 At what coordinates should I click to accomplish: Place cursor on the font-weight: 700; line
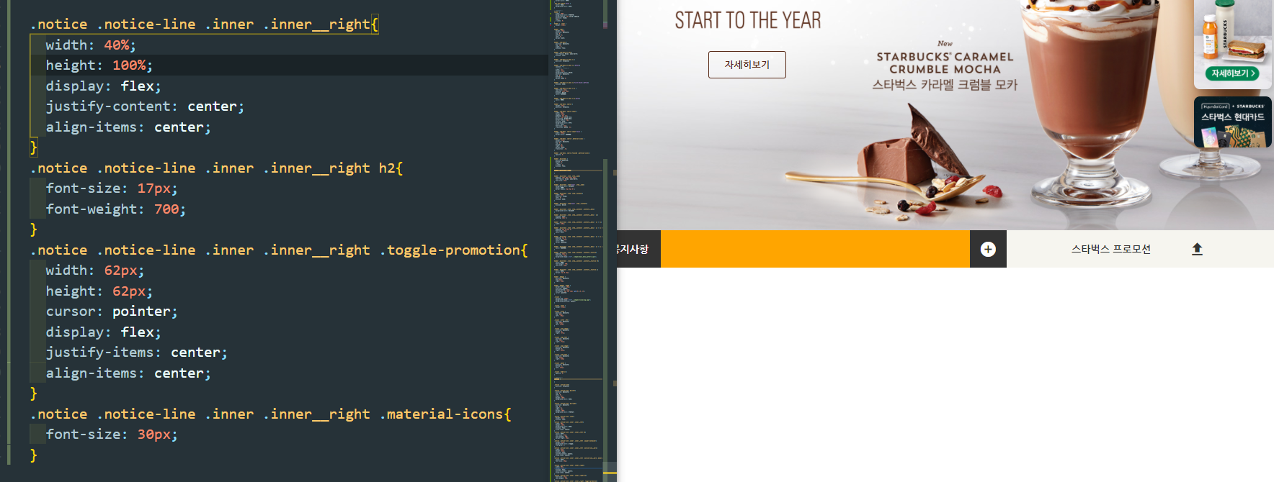point(116,209)
